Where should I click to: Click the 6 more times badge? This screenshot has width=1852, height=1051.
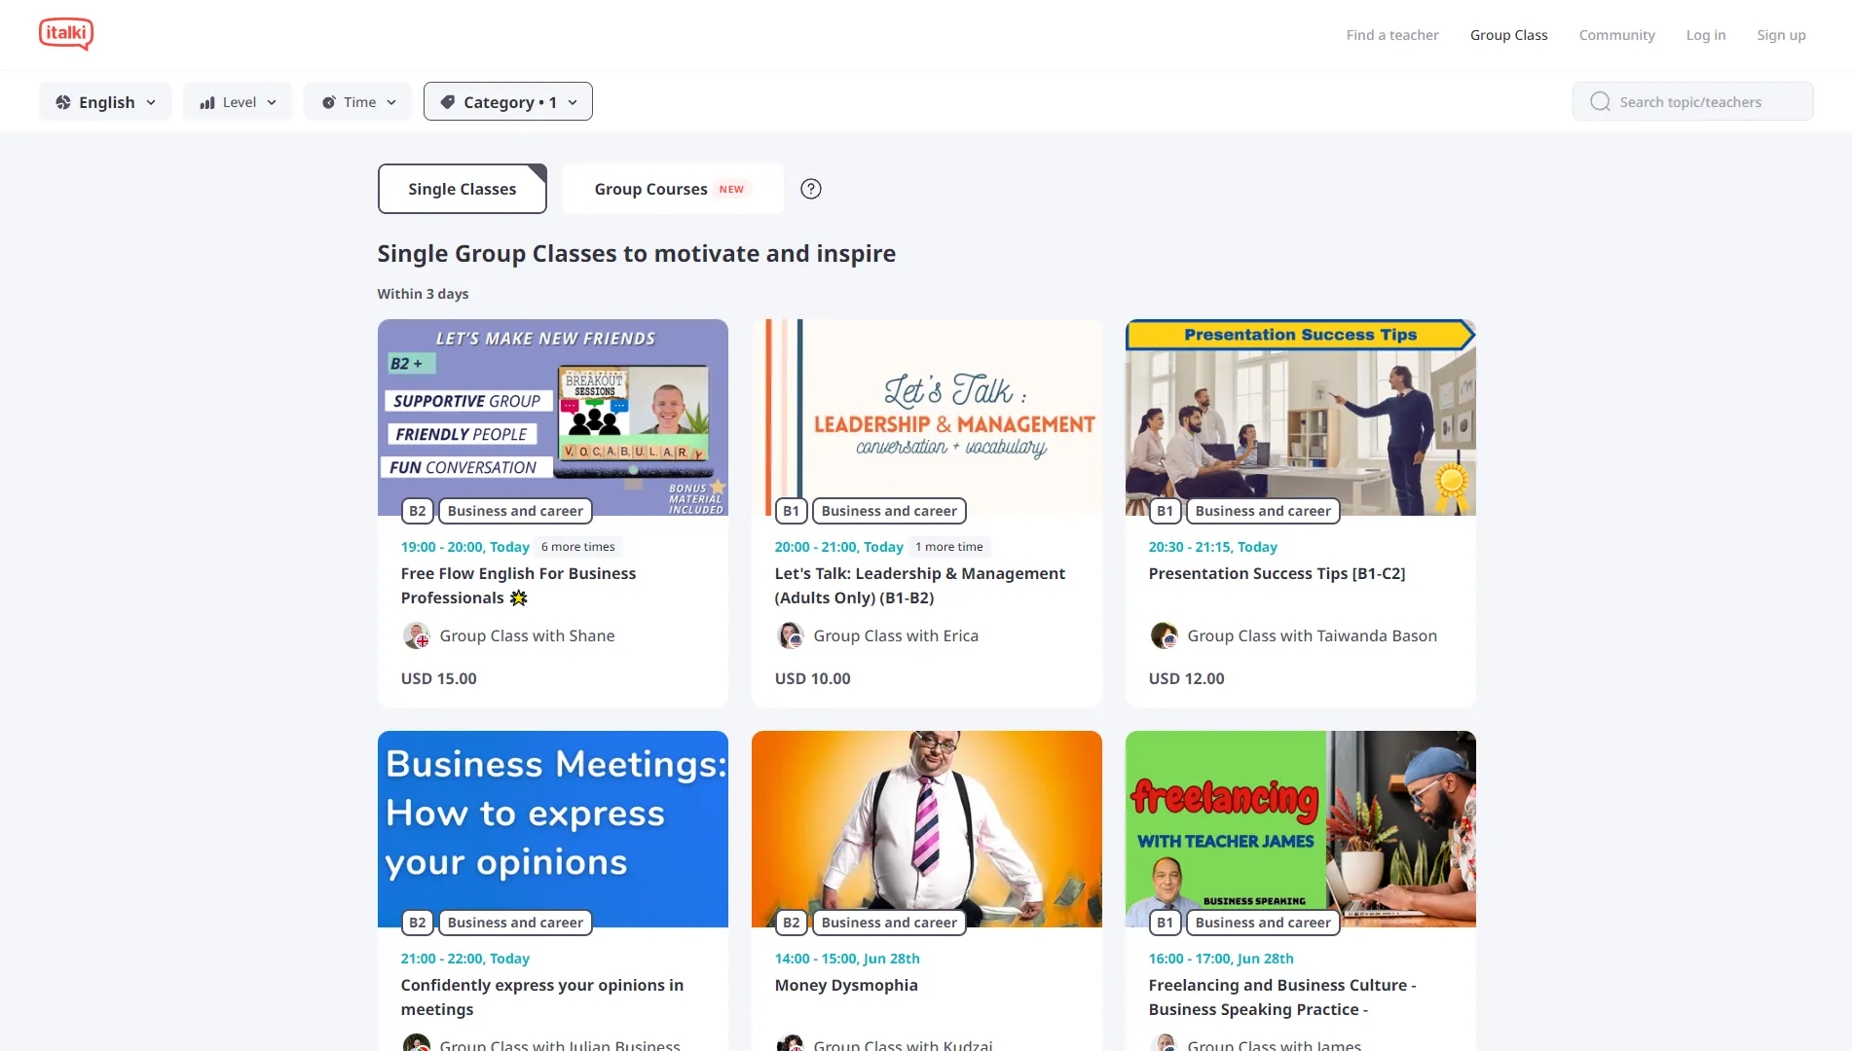pyautogui.click(x=578, y=547)
